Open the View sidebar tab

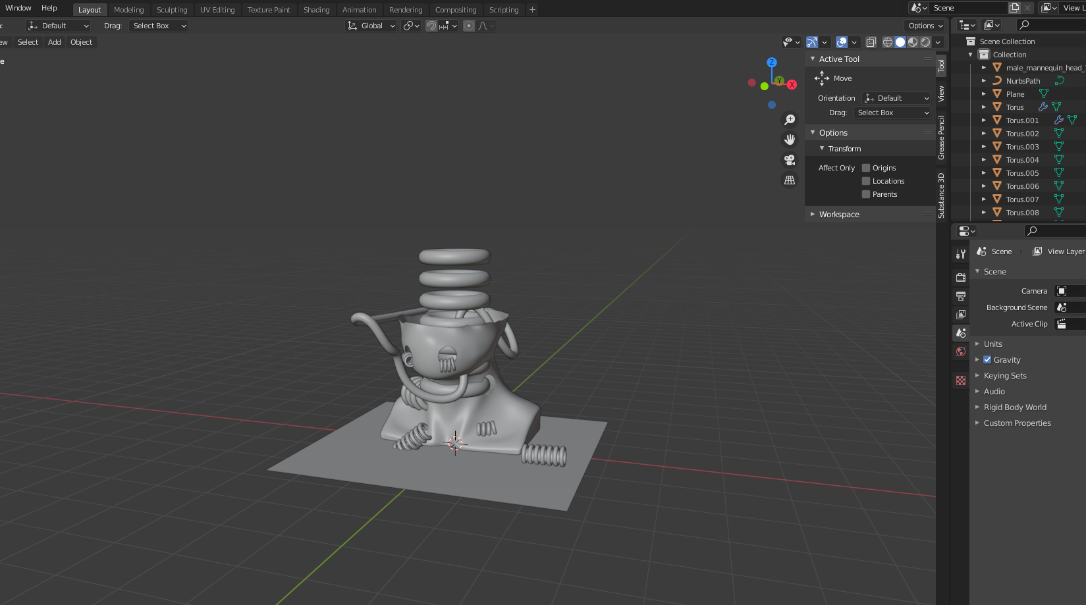pyautogui.click(x=941, y=93)
